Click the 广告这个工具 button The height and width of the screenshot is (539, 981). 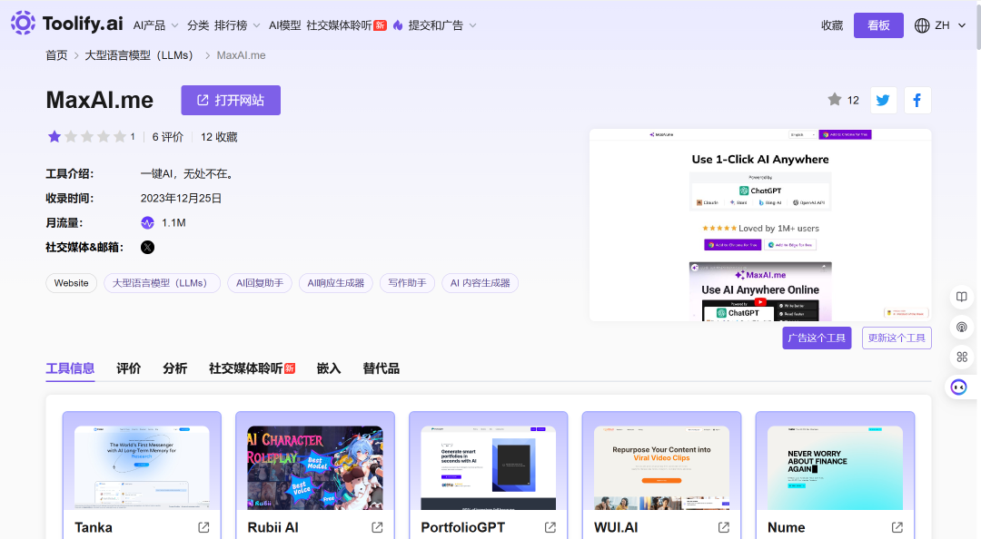(817, 338)
